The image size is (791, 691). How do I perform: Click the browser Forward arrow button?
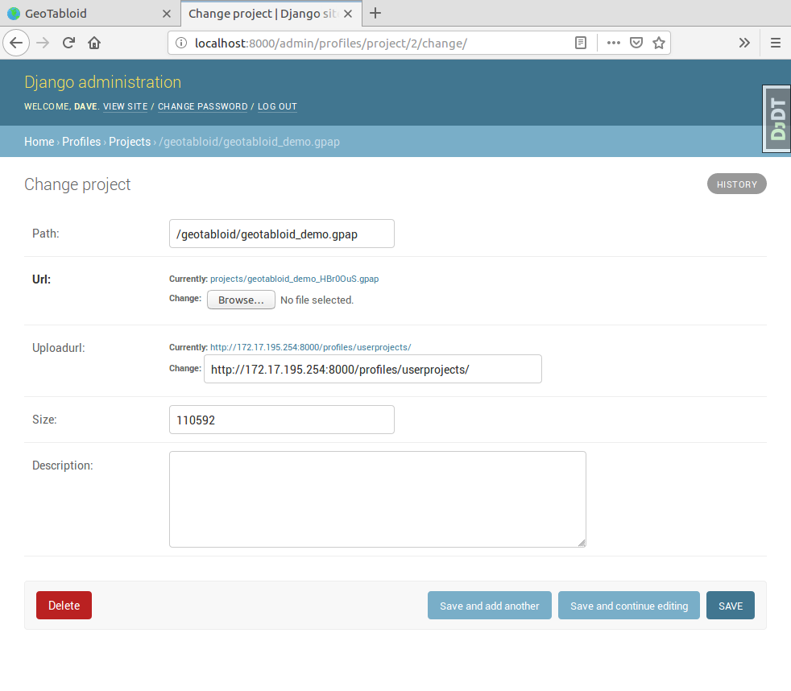pyautogui.click(x=43, y=43)
